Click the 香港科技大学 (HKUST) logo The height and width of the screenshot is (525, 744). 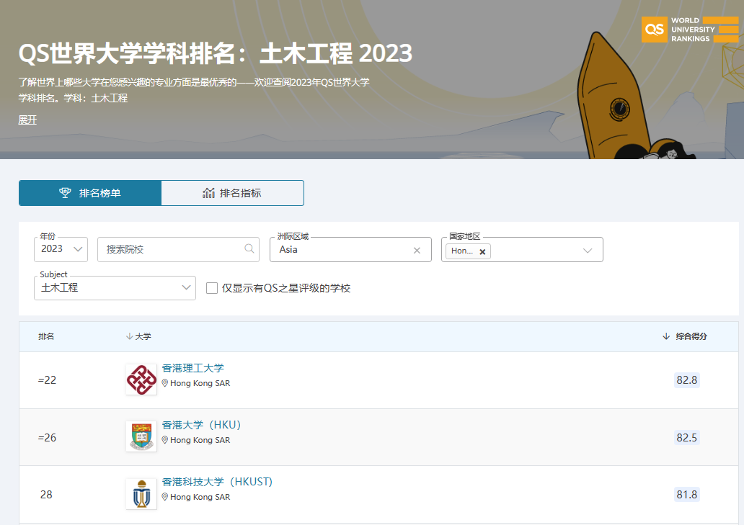(x=141, y=494)
